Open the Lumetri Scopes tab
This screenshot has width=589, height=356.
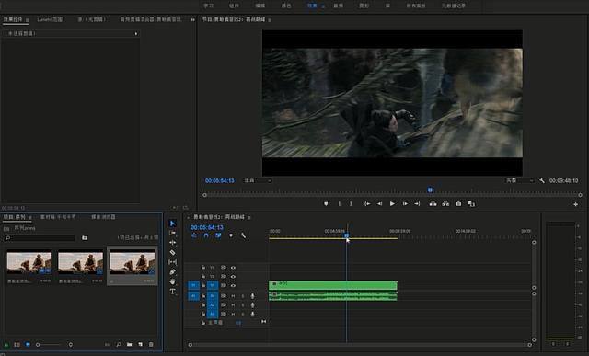click(50, 19)
